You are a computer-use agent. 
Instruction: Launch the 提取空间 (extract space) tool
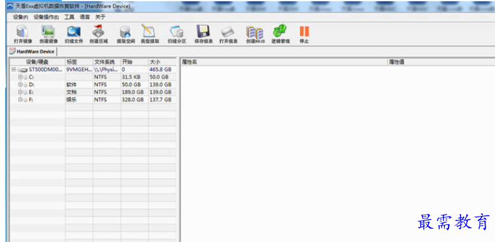[126, 34]
